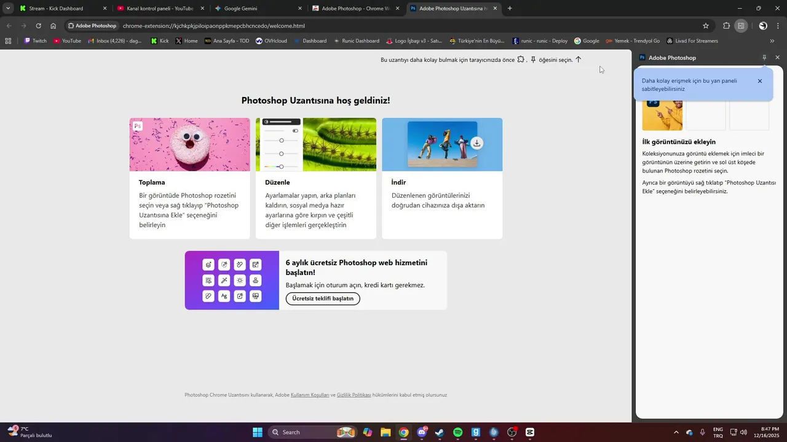The width and height of the screenshot is (787, 442).
Task: Open CapCut from the taskbar
Action: [530, 432]
